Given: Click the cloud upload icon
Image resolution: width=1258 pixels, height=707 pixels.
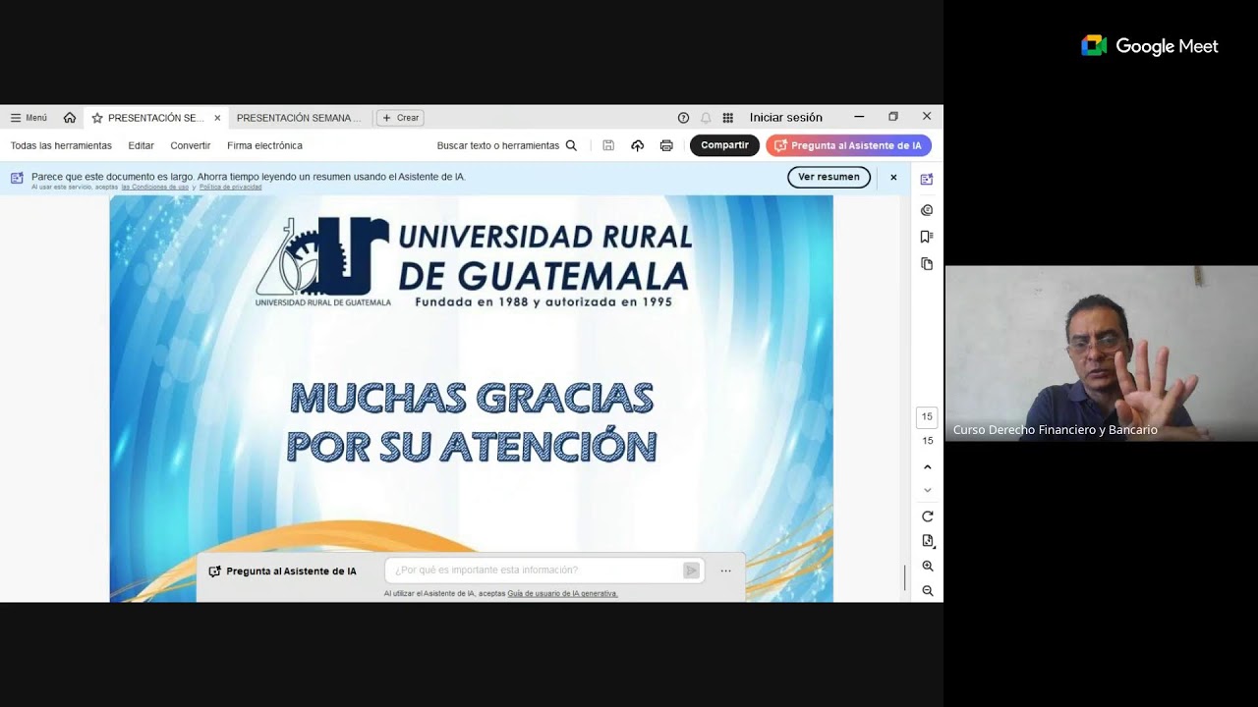Looking at the screenshot, I should (x=637, y=145).
